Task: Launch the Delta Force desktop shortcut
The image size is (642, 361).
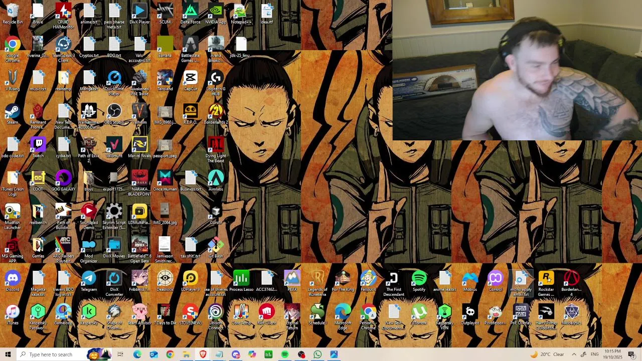Action: (x=191, y=14)
